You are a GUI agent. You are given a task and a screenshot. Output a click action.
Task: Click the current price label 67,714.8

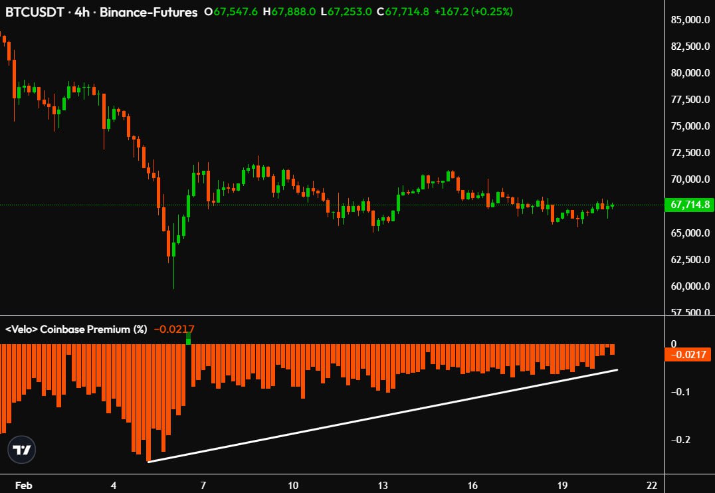coord(690,205)
